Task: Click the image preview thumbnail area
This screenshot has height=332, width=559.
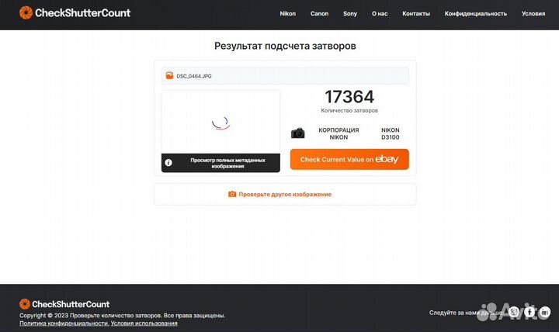Action: pos(220,122)
